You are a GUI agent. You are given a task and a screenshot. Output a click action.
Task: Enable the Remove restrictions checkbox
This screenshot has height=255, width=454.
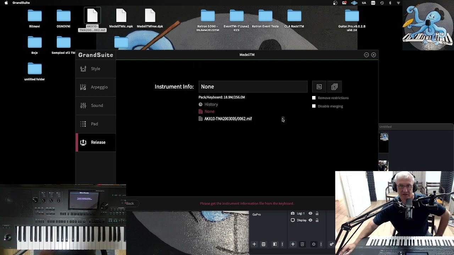click(314, 98)
